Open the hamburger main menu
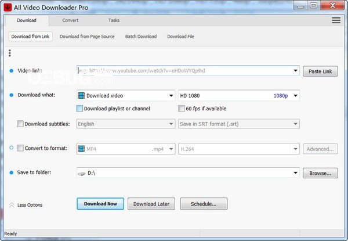This screenshot has width=348, height=241. (x=336, y=20)
